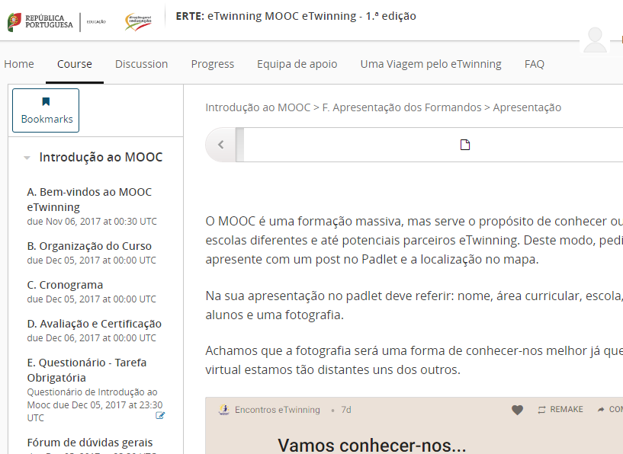Click the bookmark flag icon

(46, 101)
